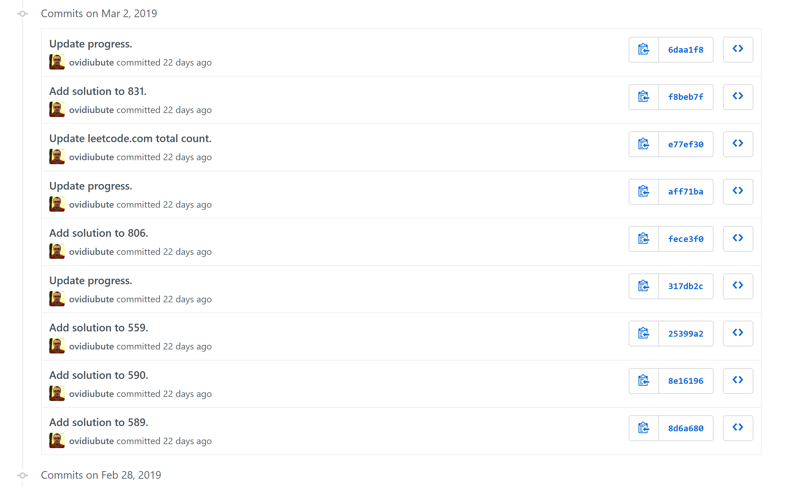Image resolution: width=787 pixels, height=487 pixels.
Task: Open the 'Add solution to 806.' commit
Action: pos(99,233)
